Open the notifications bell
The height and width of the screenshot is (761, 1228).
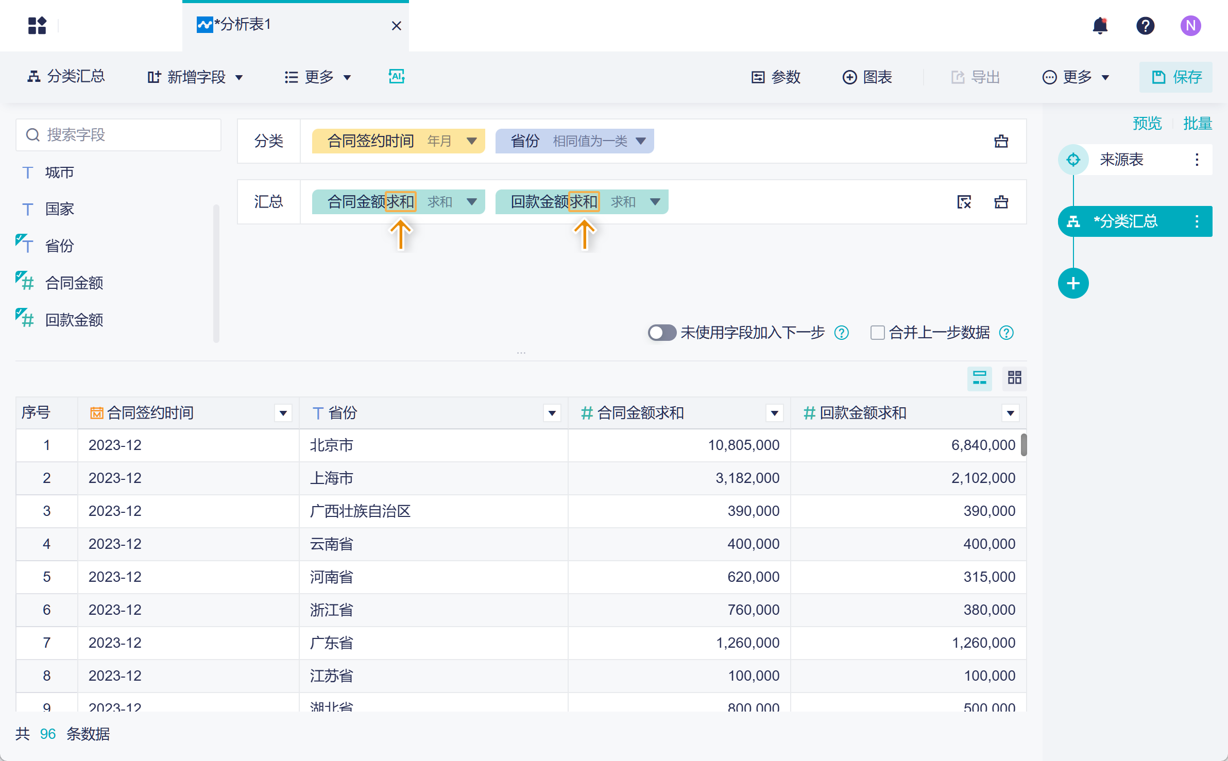pyautogui.click(x=1100, y=25)
